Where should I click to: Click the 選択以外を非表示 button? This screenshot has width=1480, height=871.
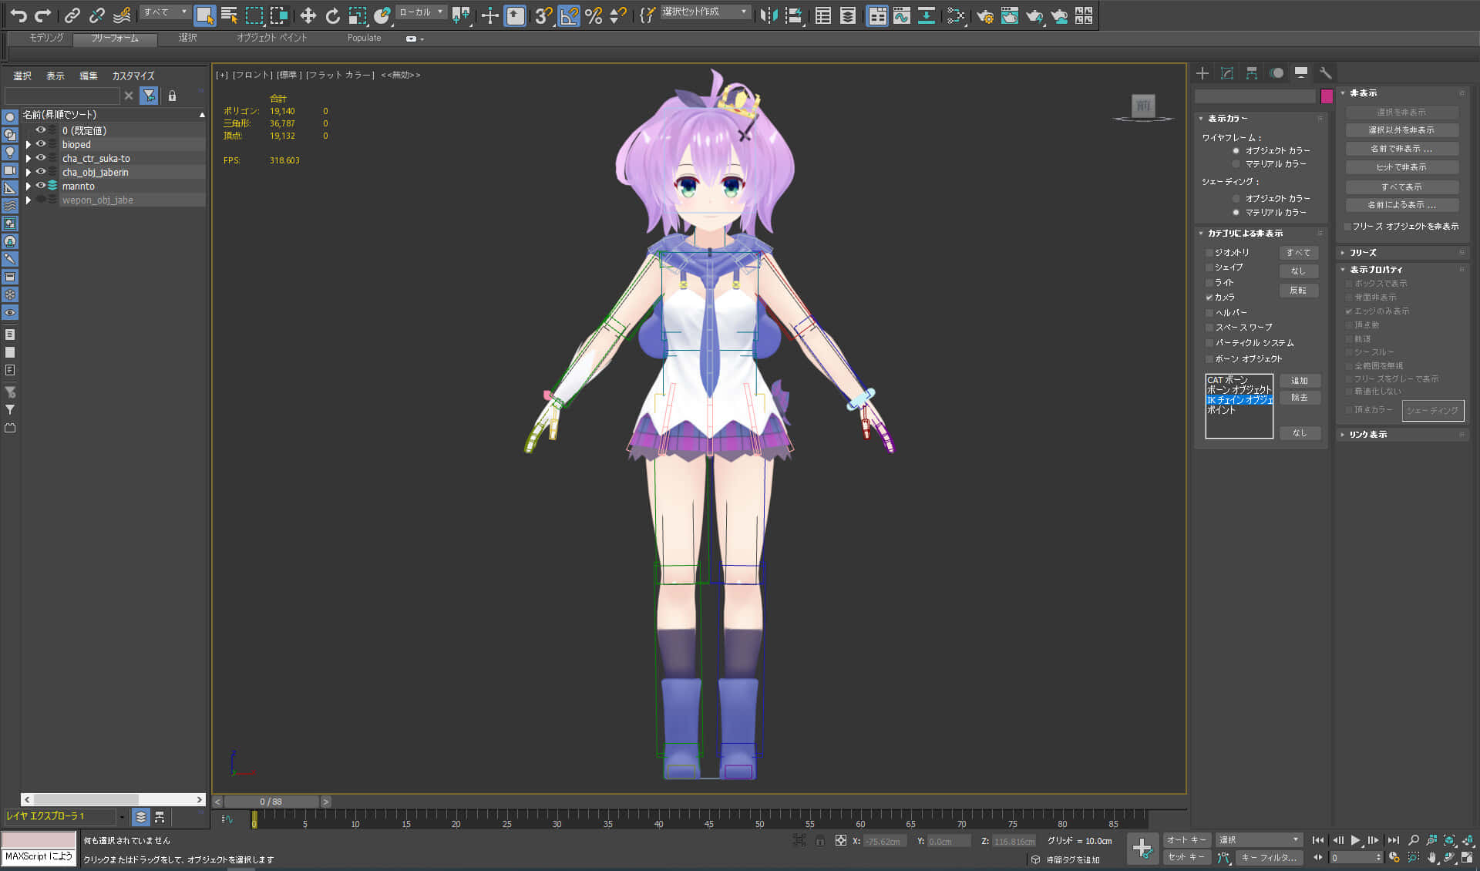click(1401, 130)
